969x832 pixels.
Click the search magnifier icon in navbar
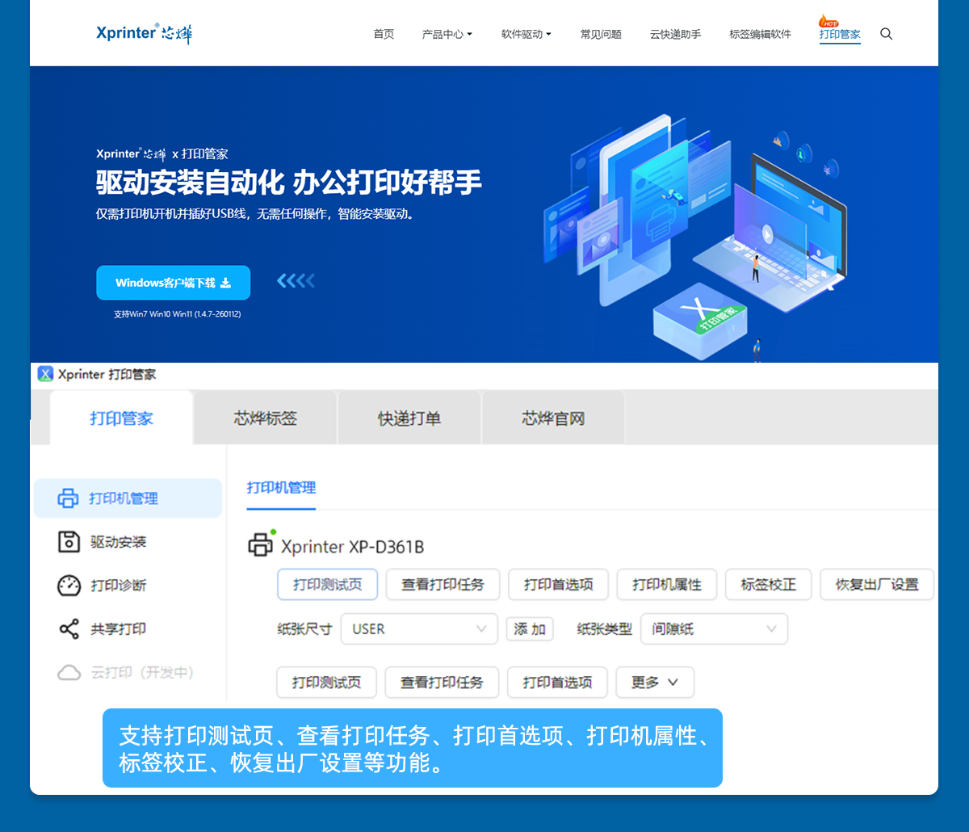tap(886, 34)
